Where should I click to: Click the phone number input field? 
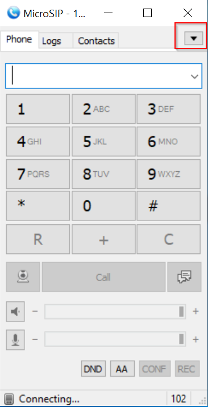tap(103, 76)
